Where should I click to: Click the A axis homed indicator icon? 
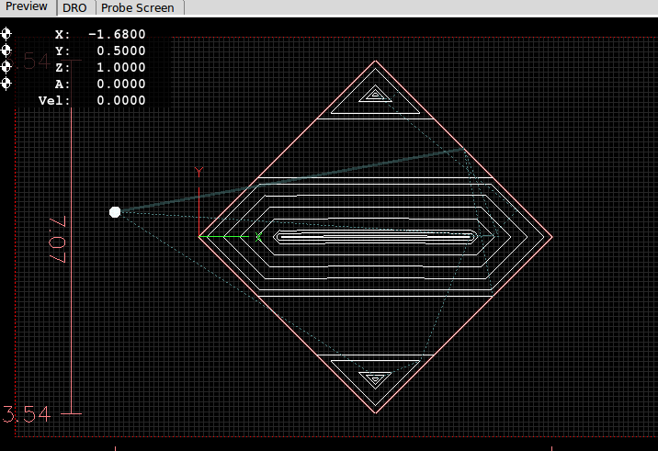(6, 84)
